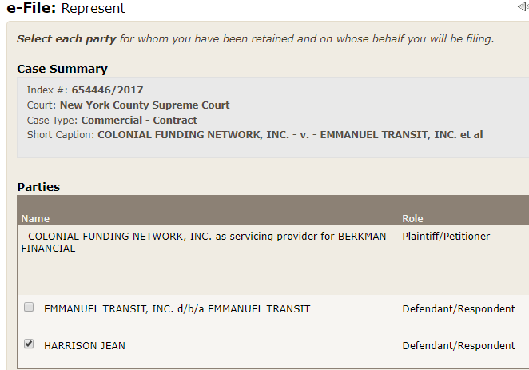
Task: Click the Plaintiff/Petitioner role cell
Action: tap(446, 237)
